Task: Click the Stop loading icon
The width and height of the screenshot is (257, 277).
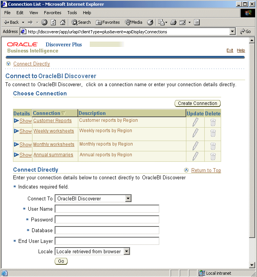Action: coord(44,22)
